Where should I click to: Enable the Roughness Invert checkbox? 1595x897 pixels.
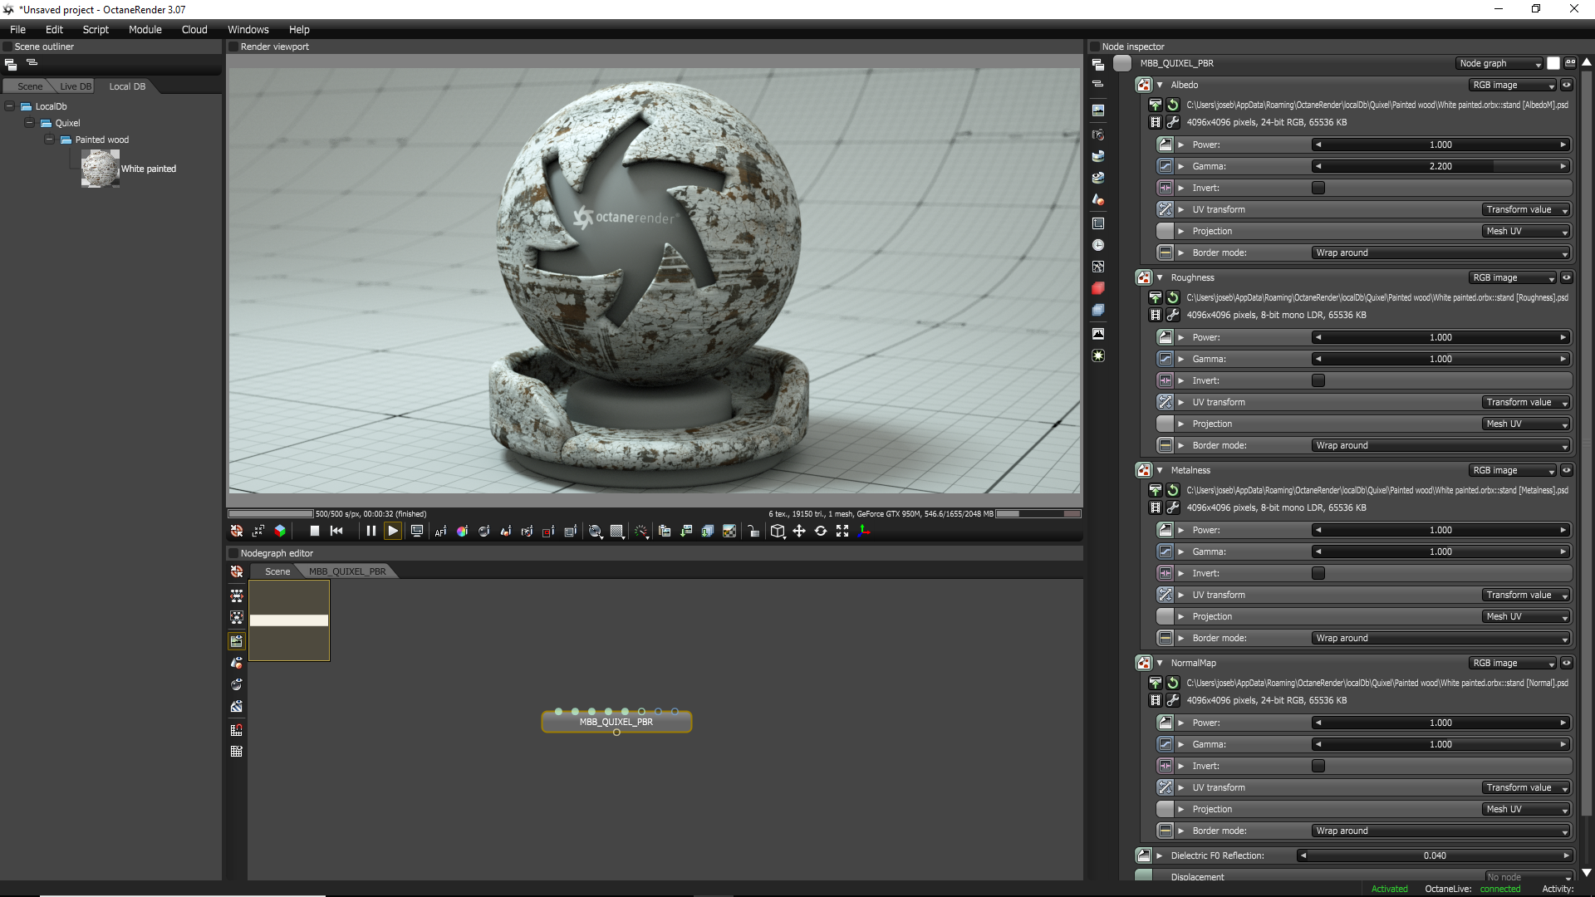(x=1318, y=380)
